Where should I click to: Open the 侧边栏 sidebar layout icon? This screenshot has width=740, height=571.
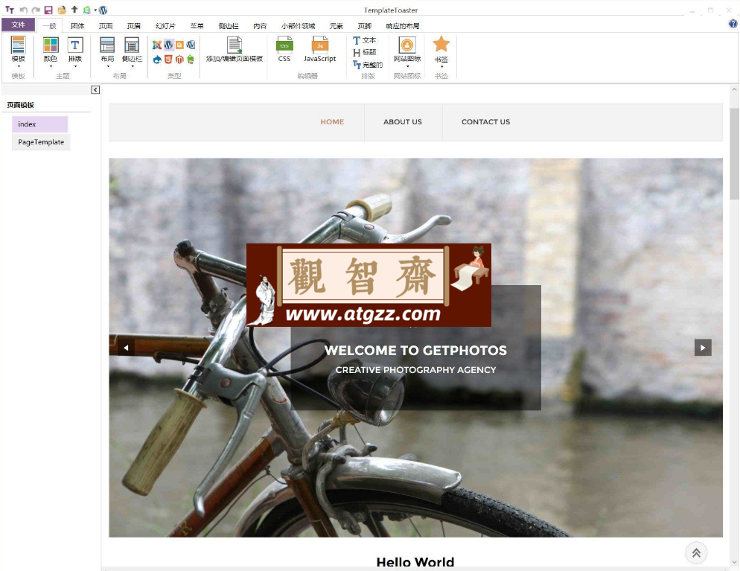tap(132, 45)
